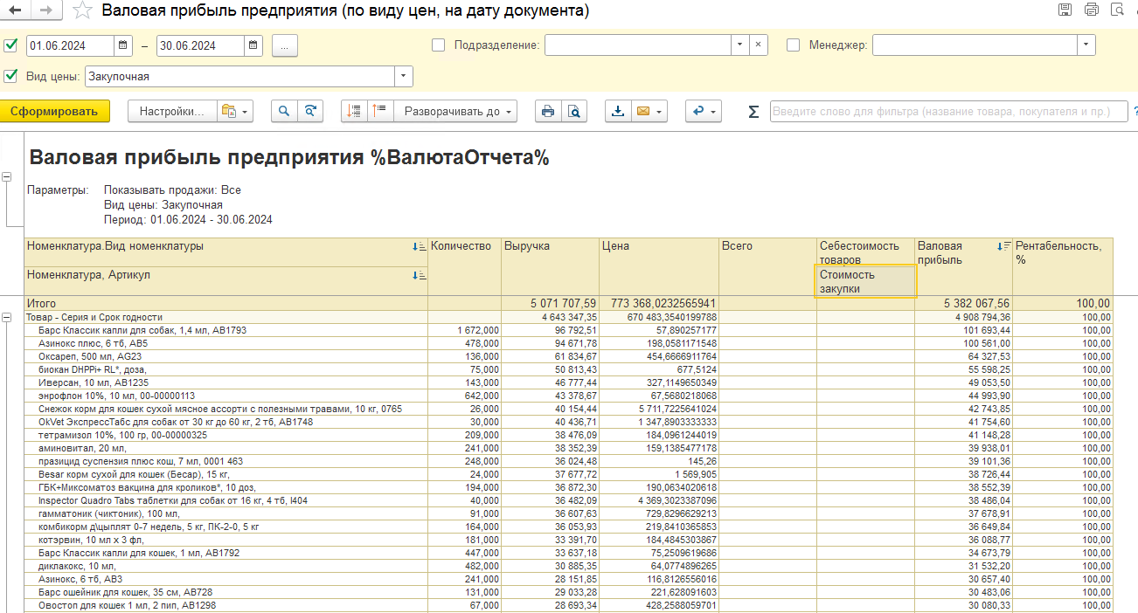The width and height of the screenshot is (1138, 613).
Task: Click the Подразделение input field
Action: [x=638, y=45]
